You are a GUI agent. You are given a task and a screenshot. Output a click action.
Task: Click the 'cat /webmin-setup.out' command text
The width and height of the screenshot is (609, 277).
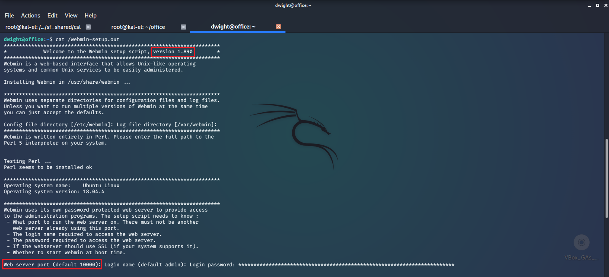pyautogui.click(x=88, y=39)
